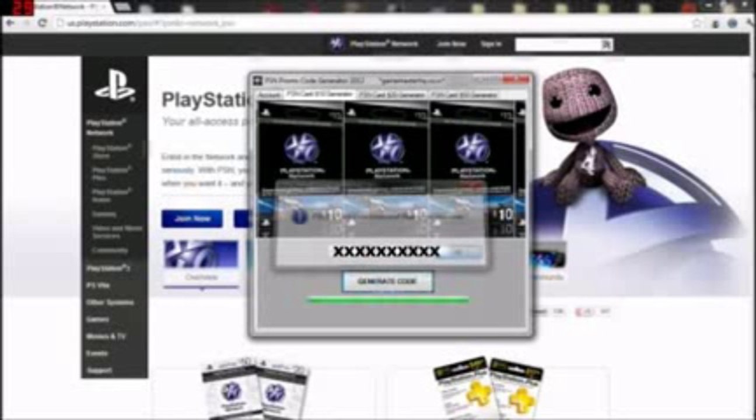Open PS Vita in the sidebar

(97, 286)
